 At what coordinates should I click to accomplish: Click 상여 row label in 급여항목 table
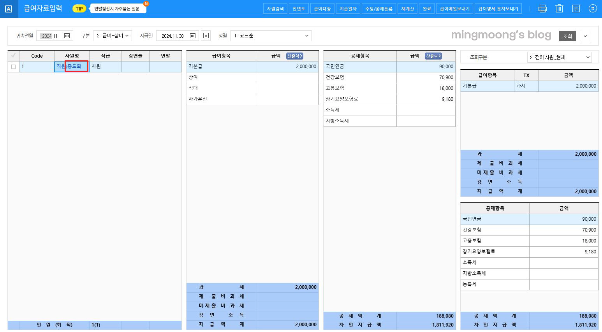221,77
